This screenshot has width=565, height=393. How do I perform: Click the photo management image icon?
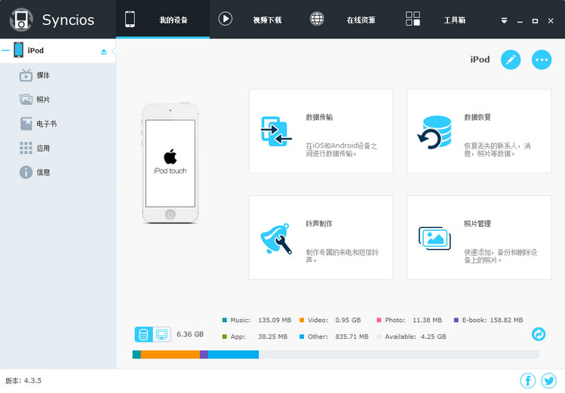click(434, 238)
